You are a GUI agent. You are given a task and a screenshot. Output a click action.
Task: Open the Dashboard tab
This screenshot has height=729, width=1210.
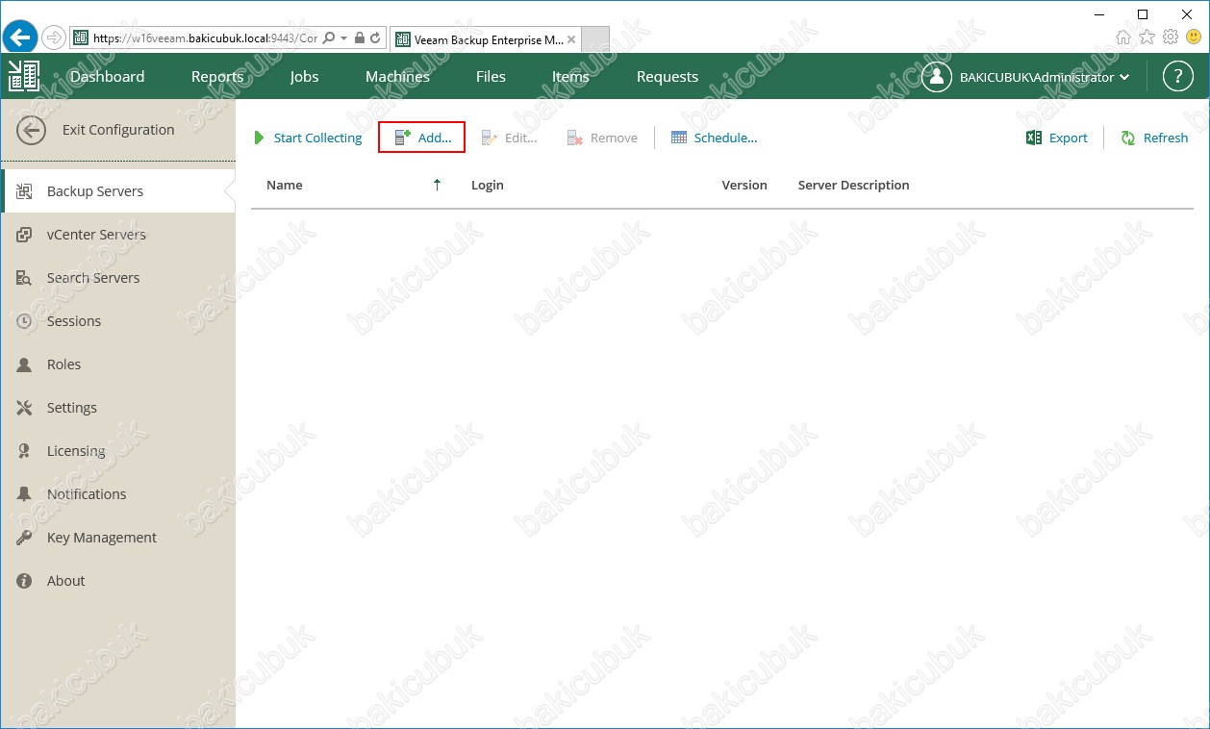pos(107,77)
